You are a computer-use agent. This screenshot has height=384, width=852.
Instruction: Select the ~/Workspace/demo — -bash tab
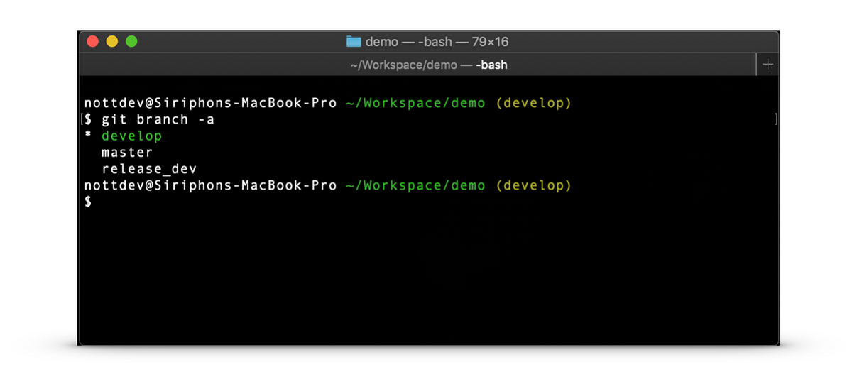pos(417,65)
